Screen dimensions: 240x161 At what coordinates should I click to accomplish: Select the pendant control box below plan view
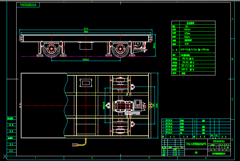tap(76, 145)
